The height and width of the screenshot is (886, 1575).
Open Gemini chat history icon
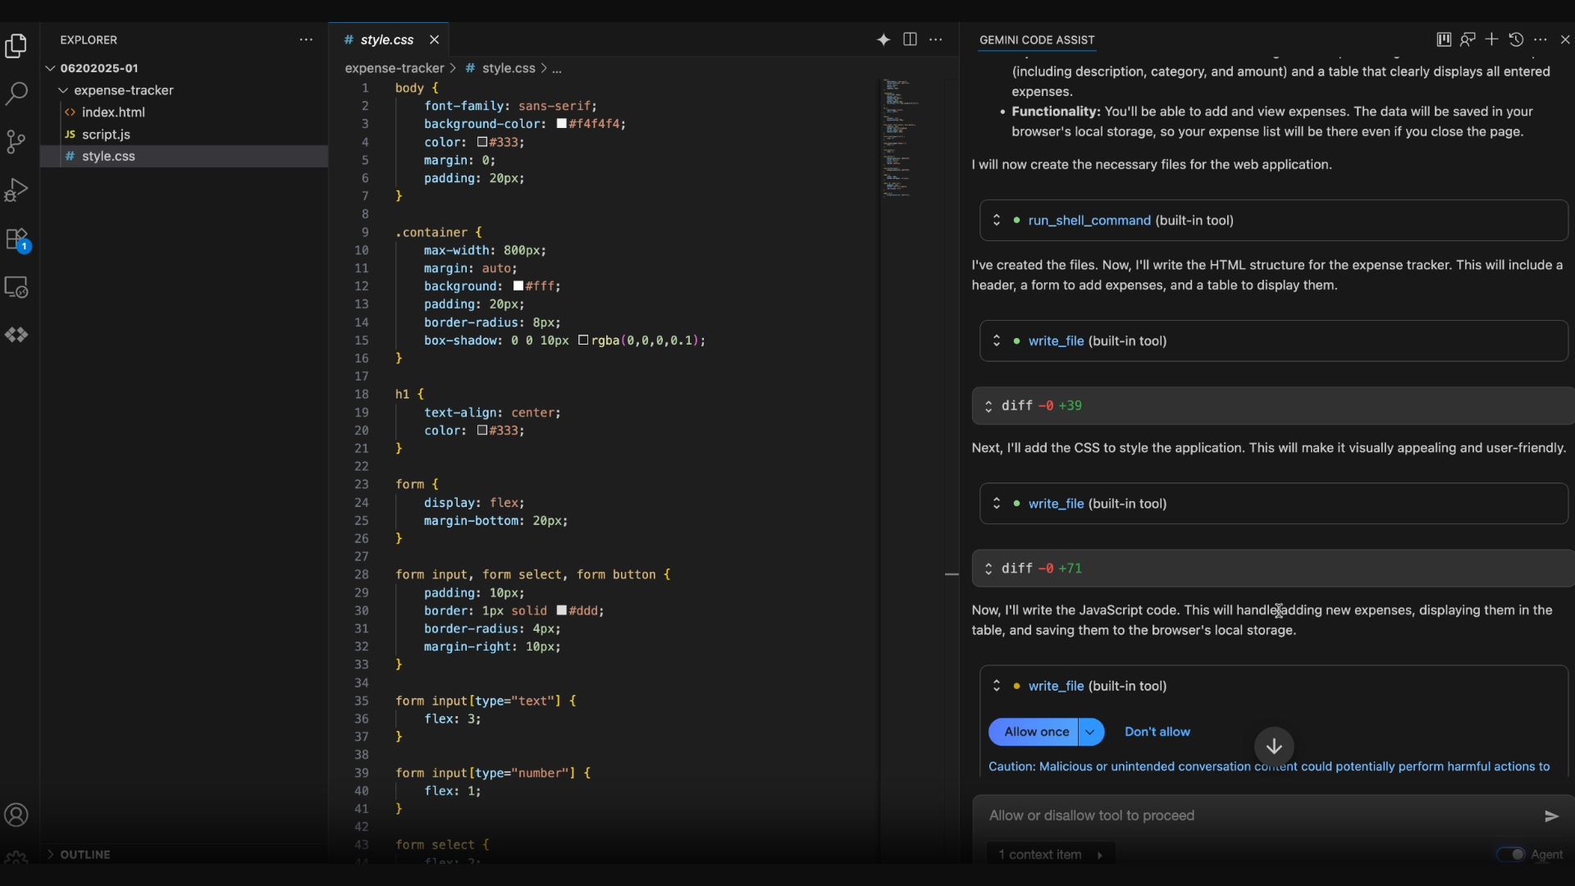tap(1516, 39)
